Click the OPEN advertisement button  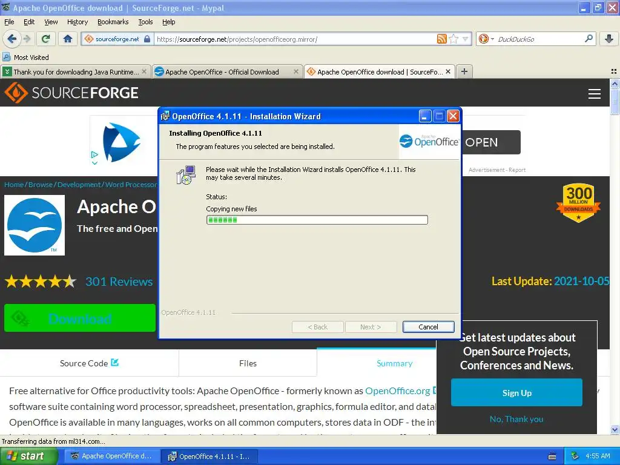(x=491, y=142)
